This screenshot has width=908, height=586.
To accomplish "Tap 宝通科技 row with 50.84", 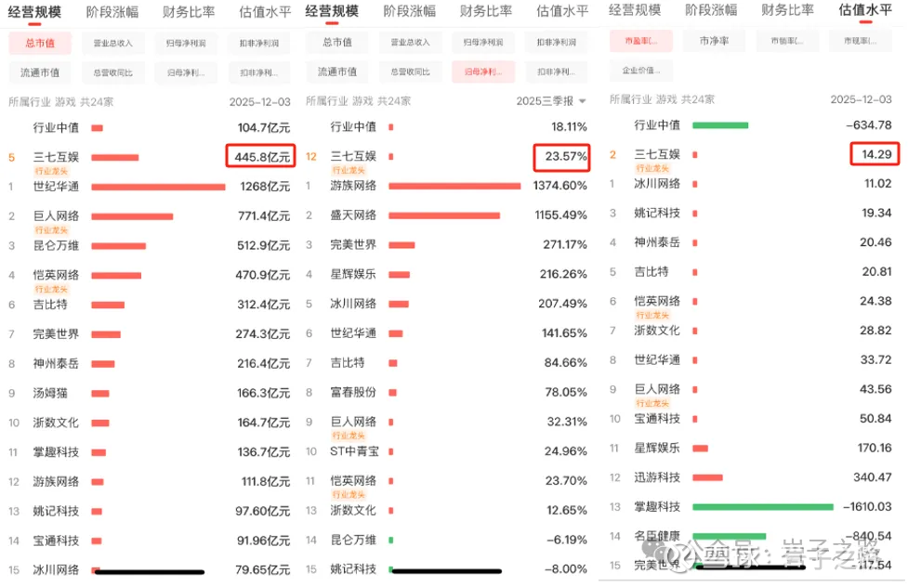I will pyautogui.click(x=751, y=419).
